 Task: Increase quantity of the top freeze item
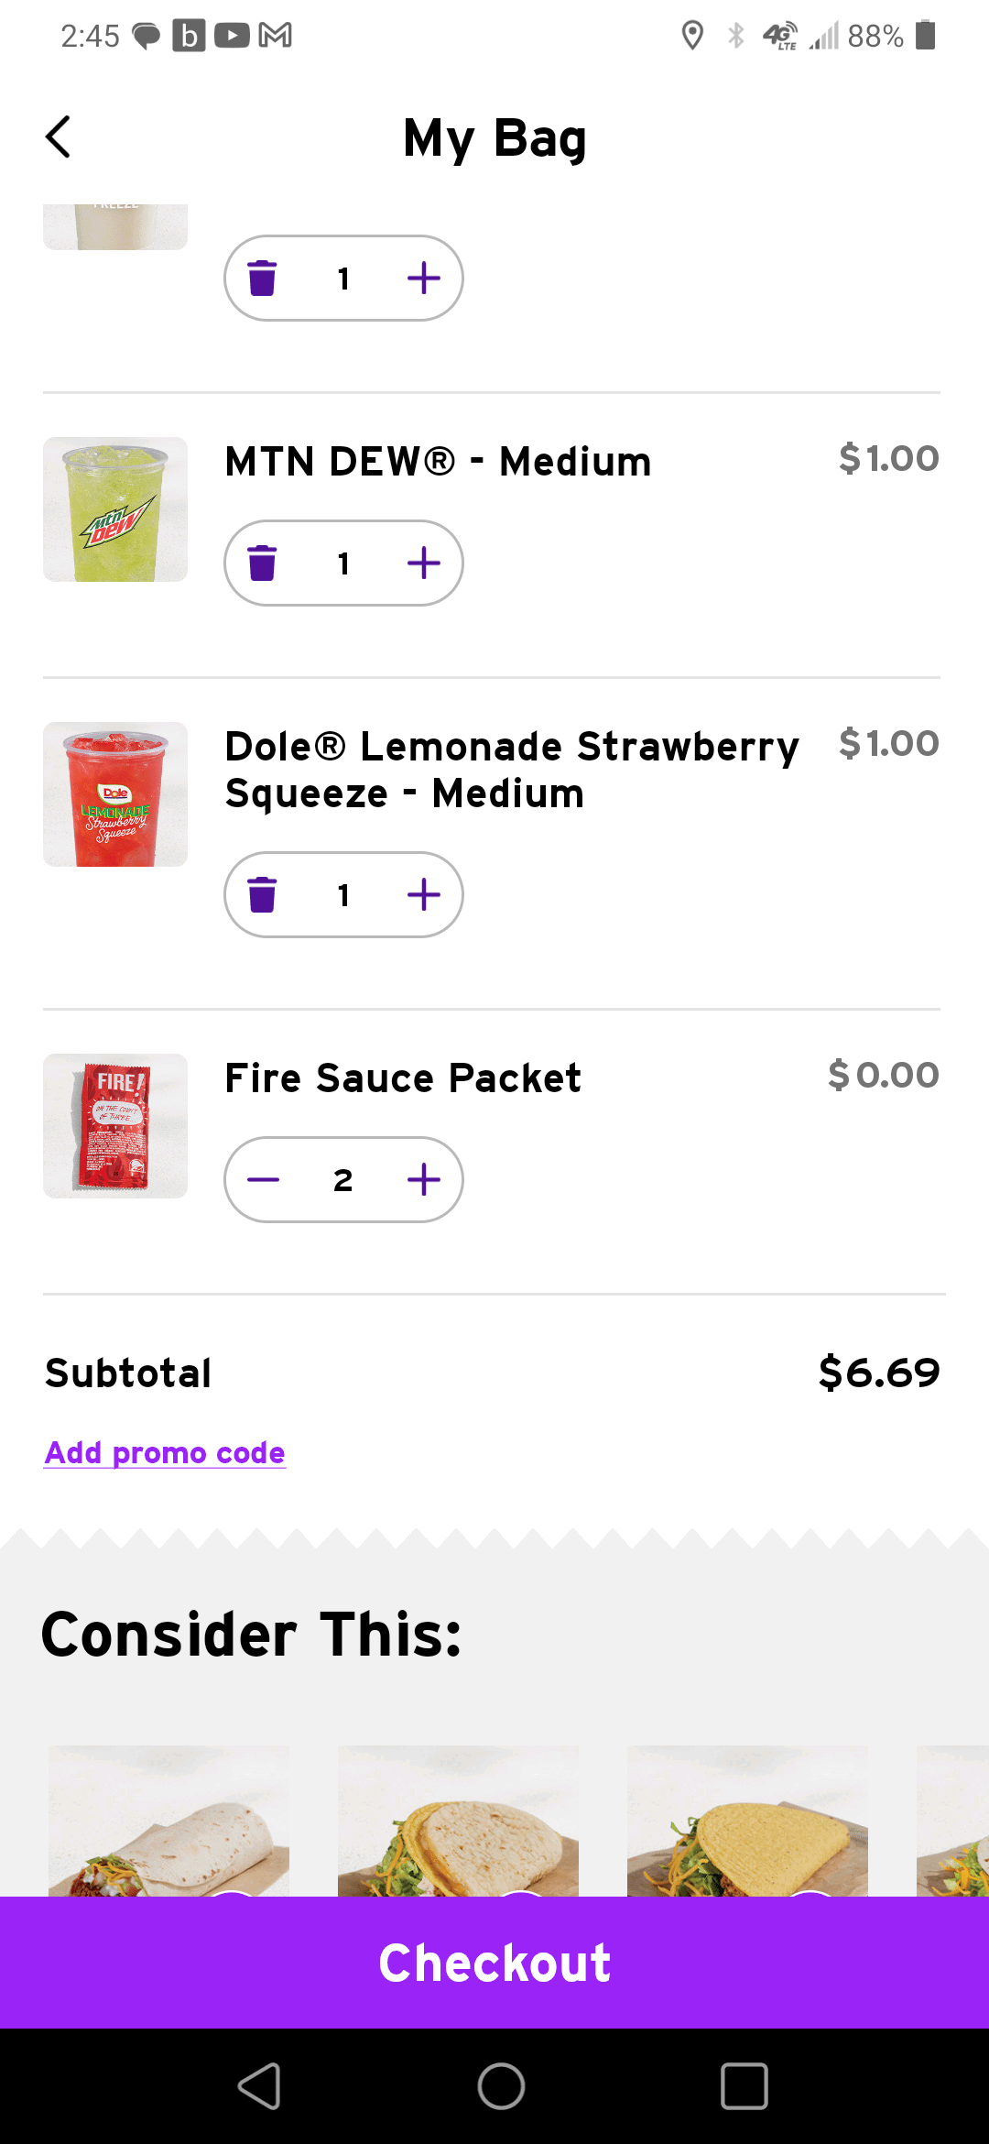[423, 278]
